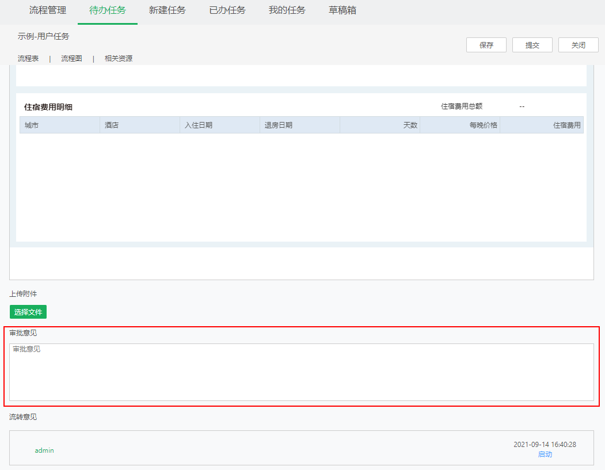Switch to the 待办任务 tab

(108, 10)
